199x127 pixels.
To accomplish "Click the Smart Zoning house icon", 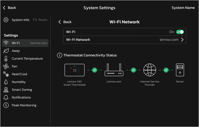I will click(6, 90).
